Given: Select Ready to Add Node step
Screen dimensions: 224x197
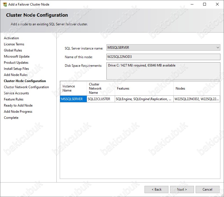Looking at the screenshot, I should click(18, 105).
